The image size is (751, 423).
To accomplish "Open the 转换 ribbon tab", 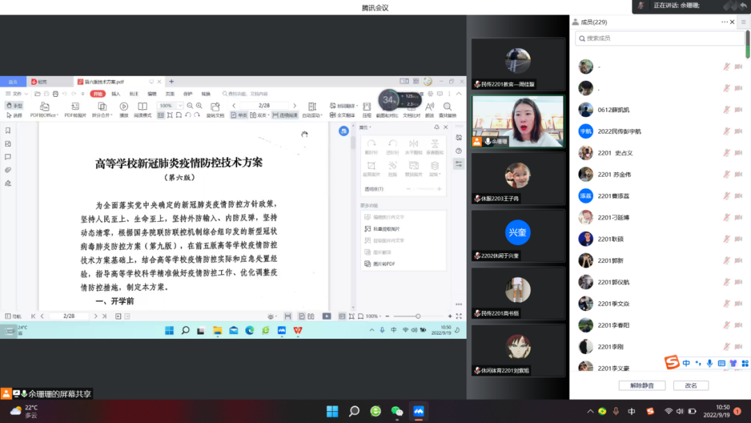I will pos(206,94).
